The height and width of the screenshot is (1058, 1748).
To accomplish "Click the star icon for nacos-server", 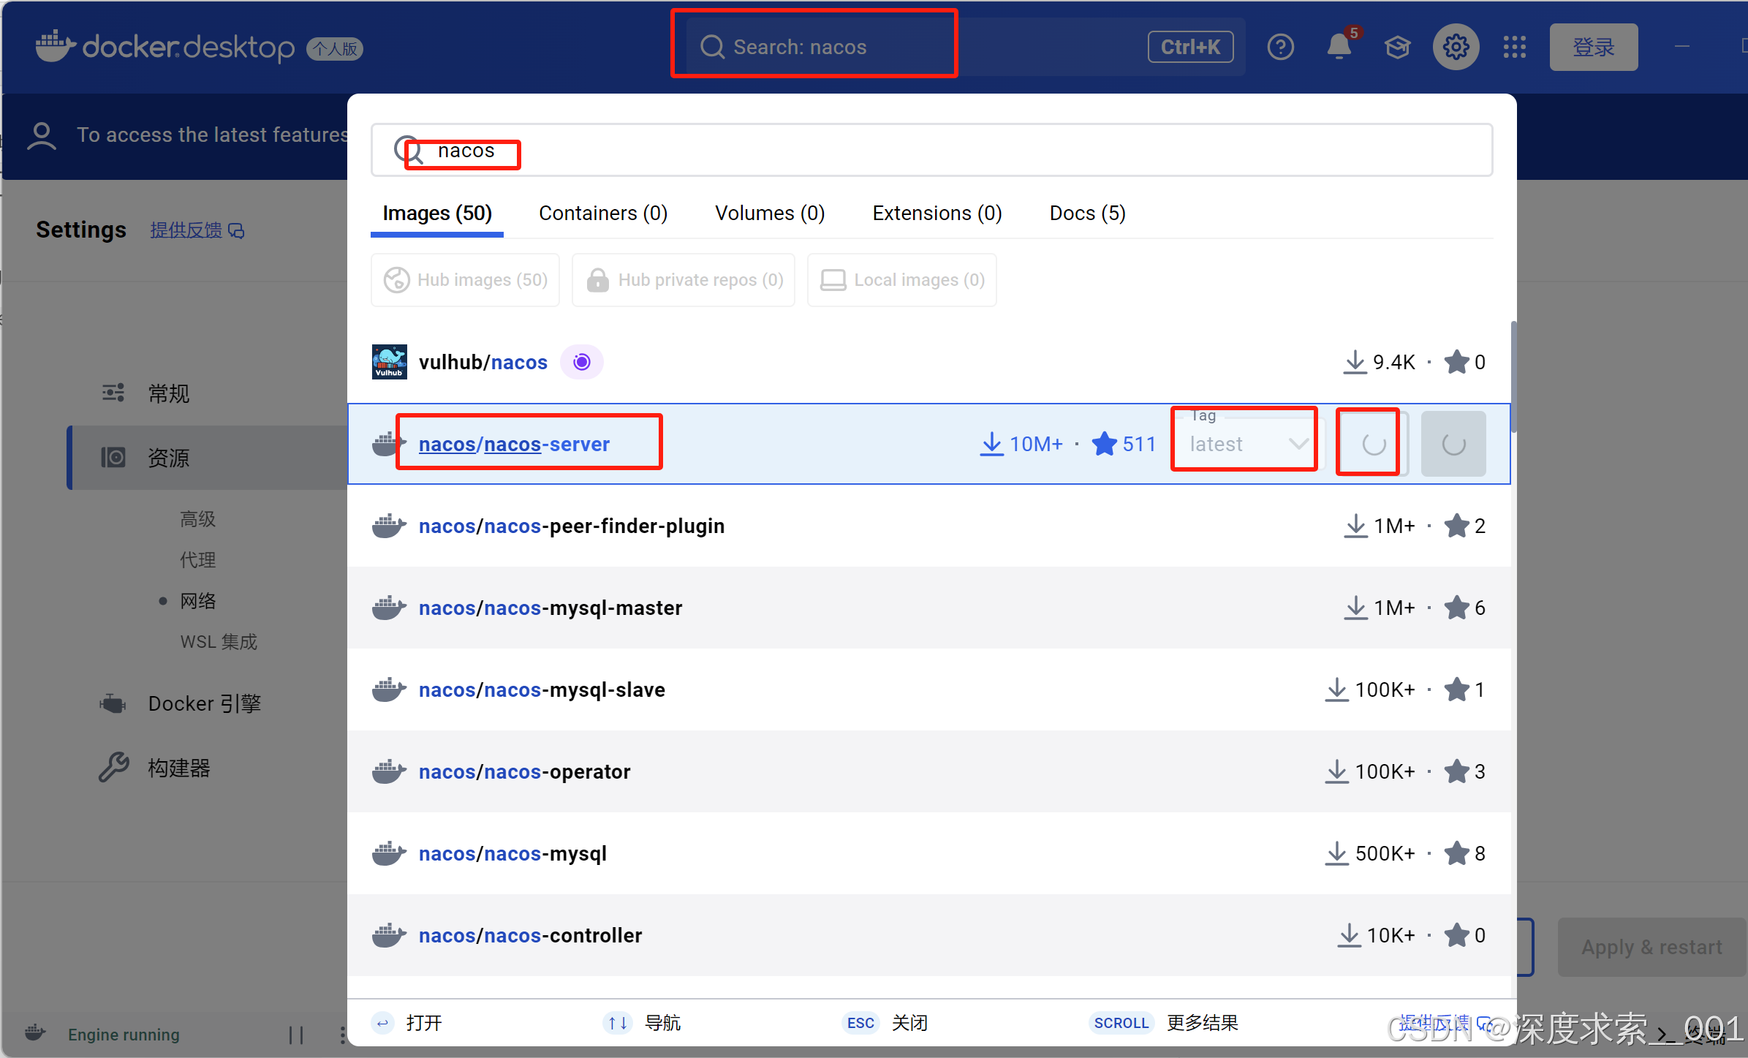I will [x=1104, y=444].
